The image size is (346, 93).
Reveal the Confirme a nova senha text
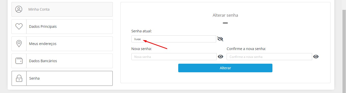(316, 57)
